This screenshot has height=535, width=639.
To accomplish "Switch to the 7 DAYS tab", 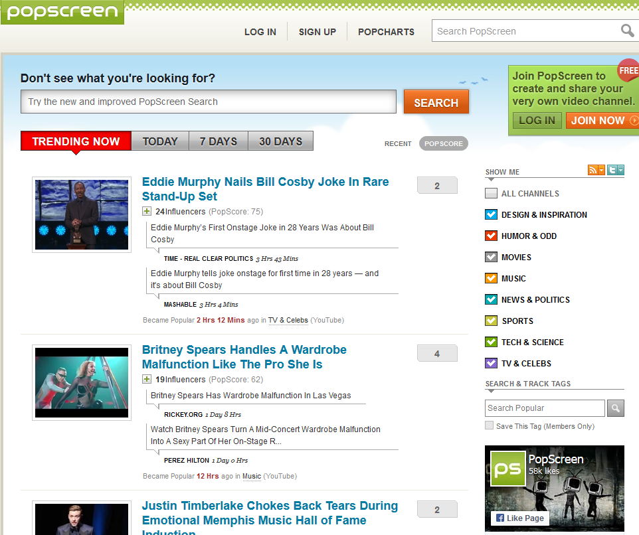I will [218, 140].
